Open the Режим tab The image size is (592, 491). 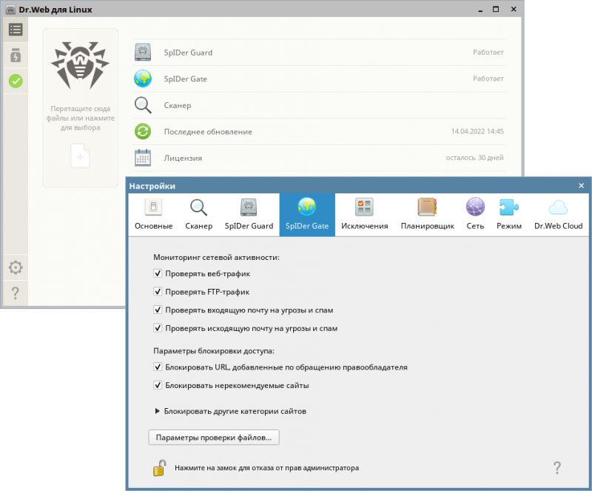[x=509, y=215]
